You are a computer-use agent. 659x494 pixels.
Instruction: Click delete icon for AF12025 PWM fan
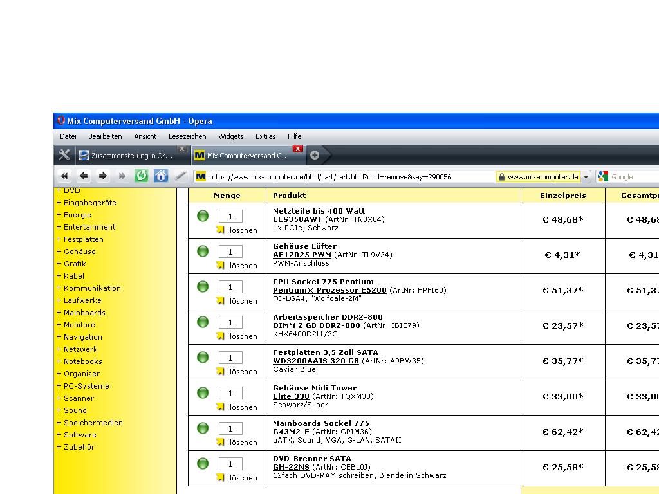(220, 265)
